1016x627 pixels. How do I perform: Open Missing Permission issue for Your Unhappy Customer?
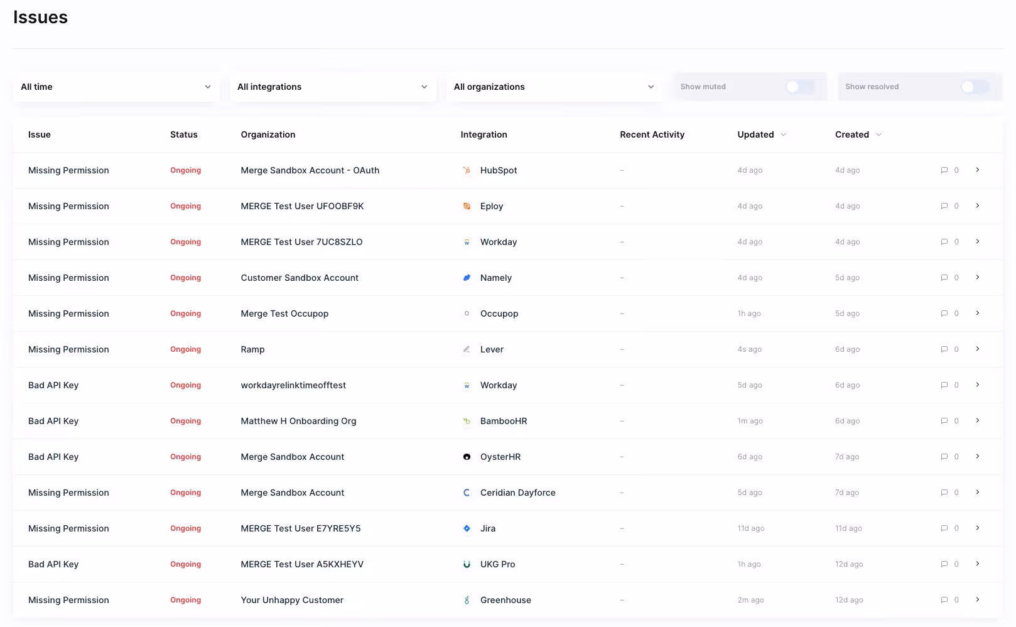click(68, 600)
